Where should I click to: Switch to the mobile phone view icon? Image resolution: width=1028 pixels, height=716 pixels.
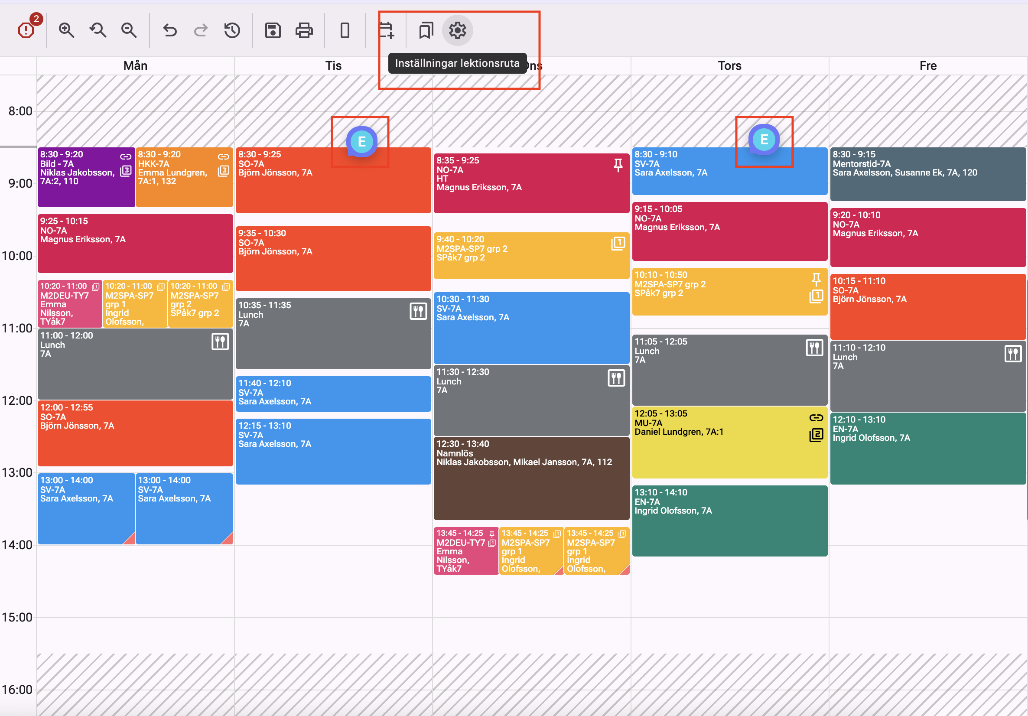345,30
